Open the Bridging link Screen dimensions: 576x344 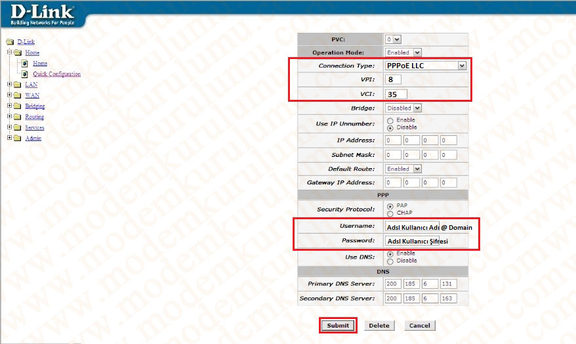[35, 106]
